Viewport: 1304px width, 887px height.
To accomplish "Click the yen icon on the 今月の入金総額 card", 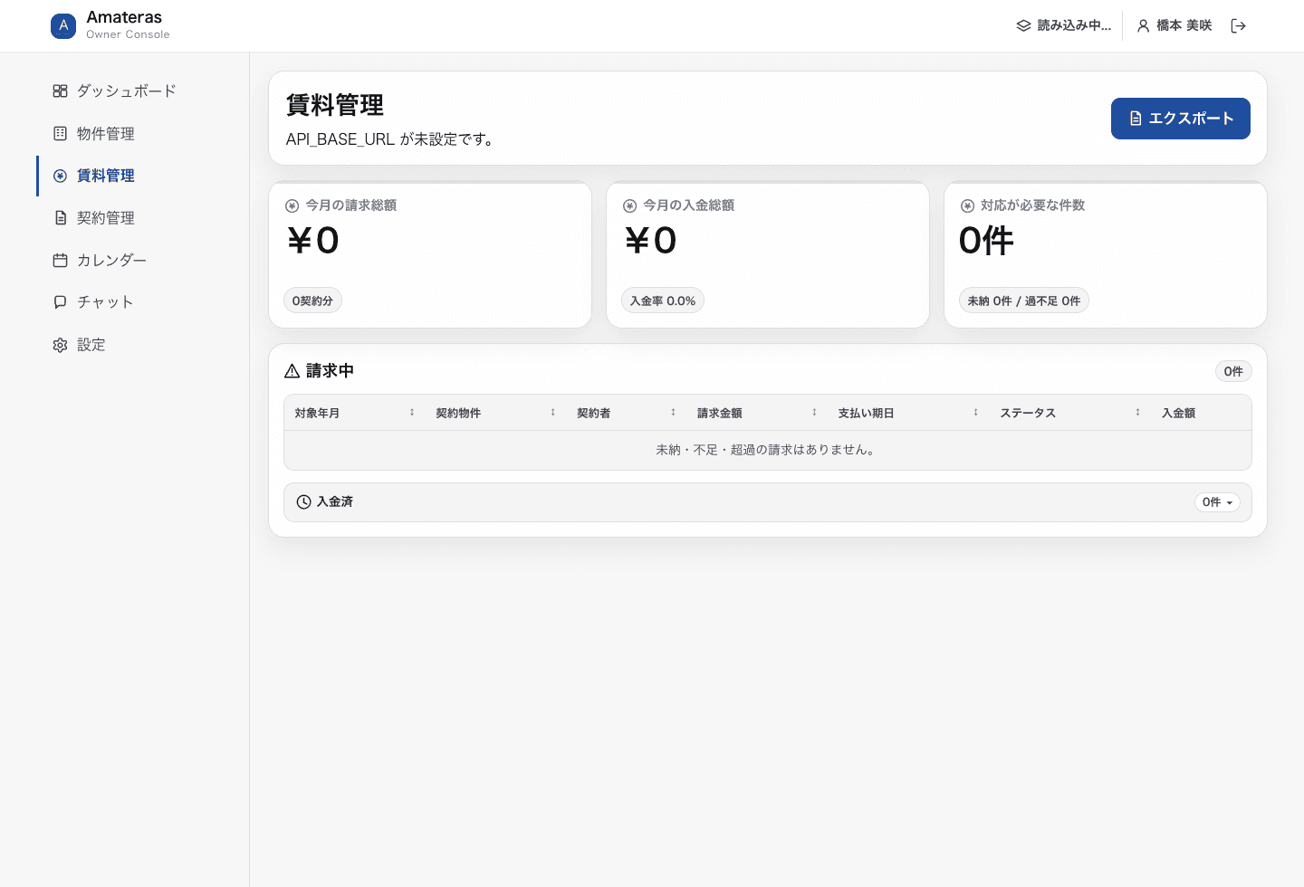I will [629, 205].
